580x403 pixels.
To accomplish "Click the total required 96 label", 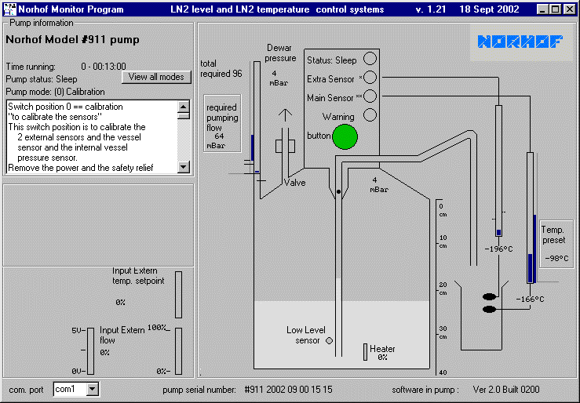I will (221, 69).
